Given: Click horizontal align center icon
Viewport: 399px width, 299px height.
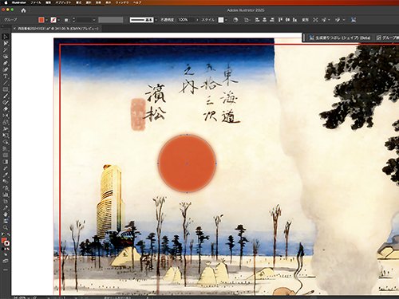Looking at the screenshot, I should [x=265, y=20].
